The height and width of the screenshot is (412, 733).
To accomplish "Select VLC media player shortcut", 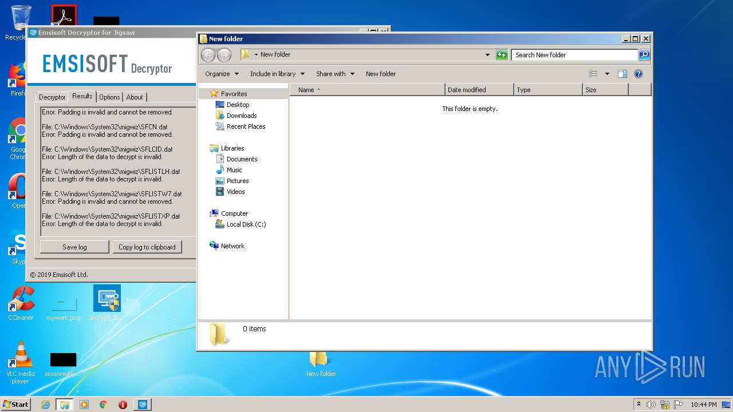I will click(21, 363).
